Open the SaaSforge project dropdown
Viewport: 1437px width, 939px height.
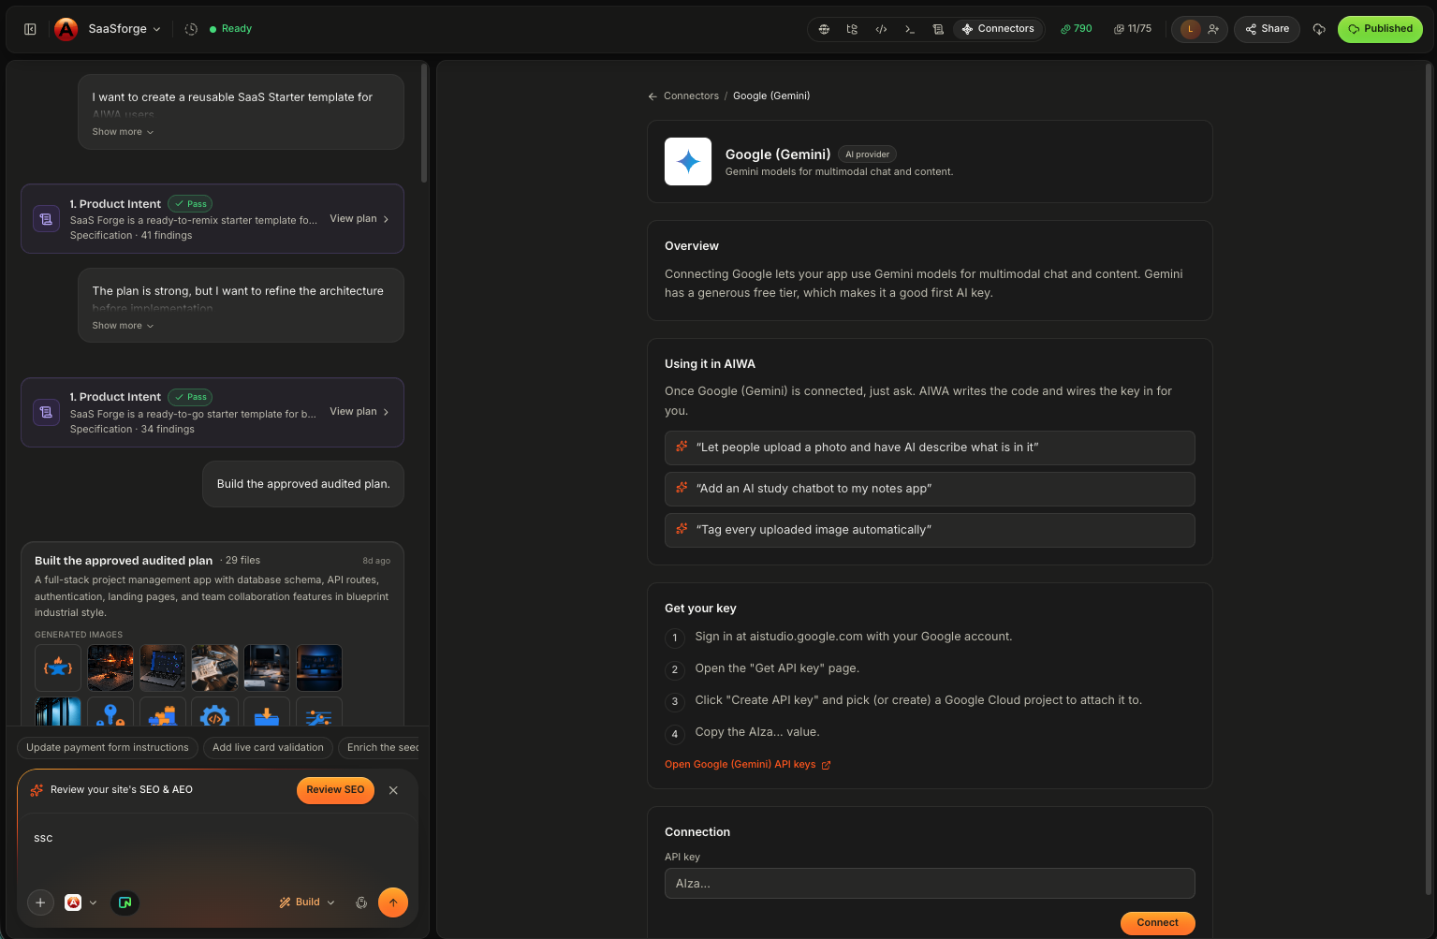(x=125, y=29)
